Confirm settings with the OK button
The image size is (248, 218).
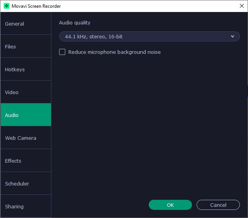(170, 205)
